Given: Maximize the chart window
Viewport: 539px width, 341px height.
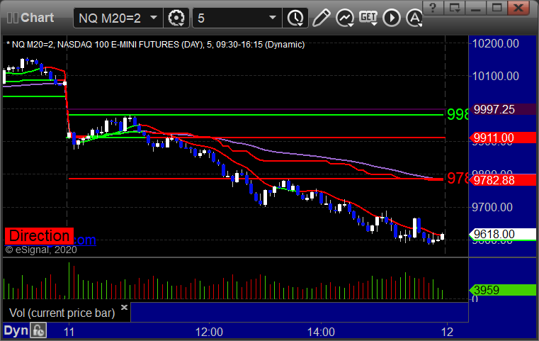Looking at the screenshot, I should [497, 7].
